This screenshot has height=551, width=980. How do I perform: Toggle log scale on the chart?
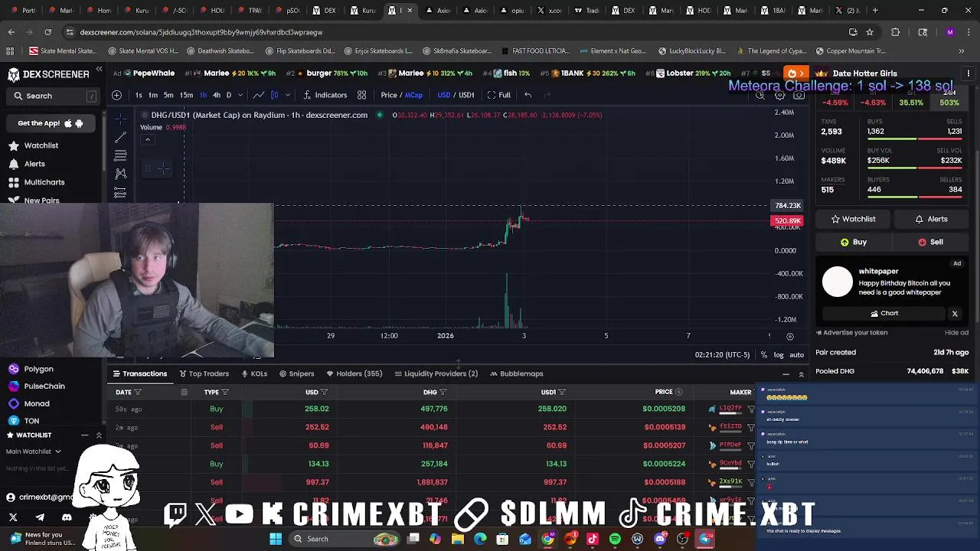click(x=779, y=355)
